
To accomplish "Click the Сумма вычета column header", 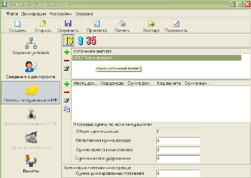I will click(x=197, y=83).
